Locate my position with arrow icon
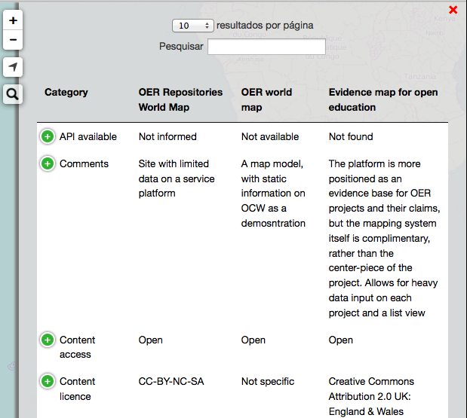467x418 pixels. (x=13, y=67)
